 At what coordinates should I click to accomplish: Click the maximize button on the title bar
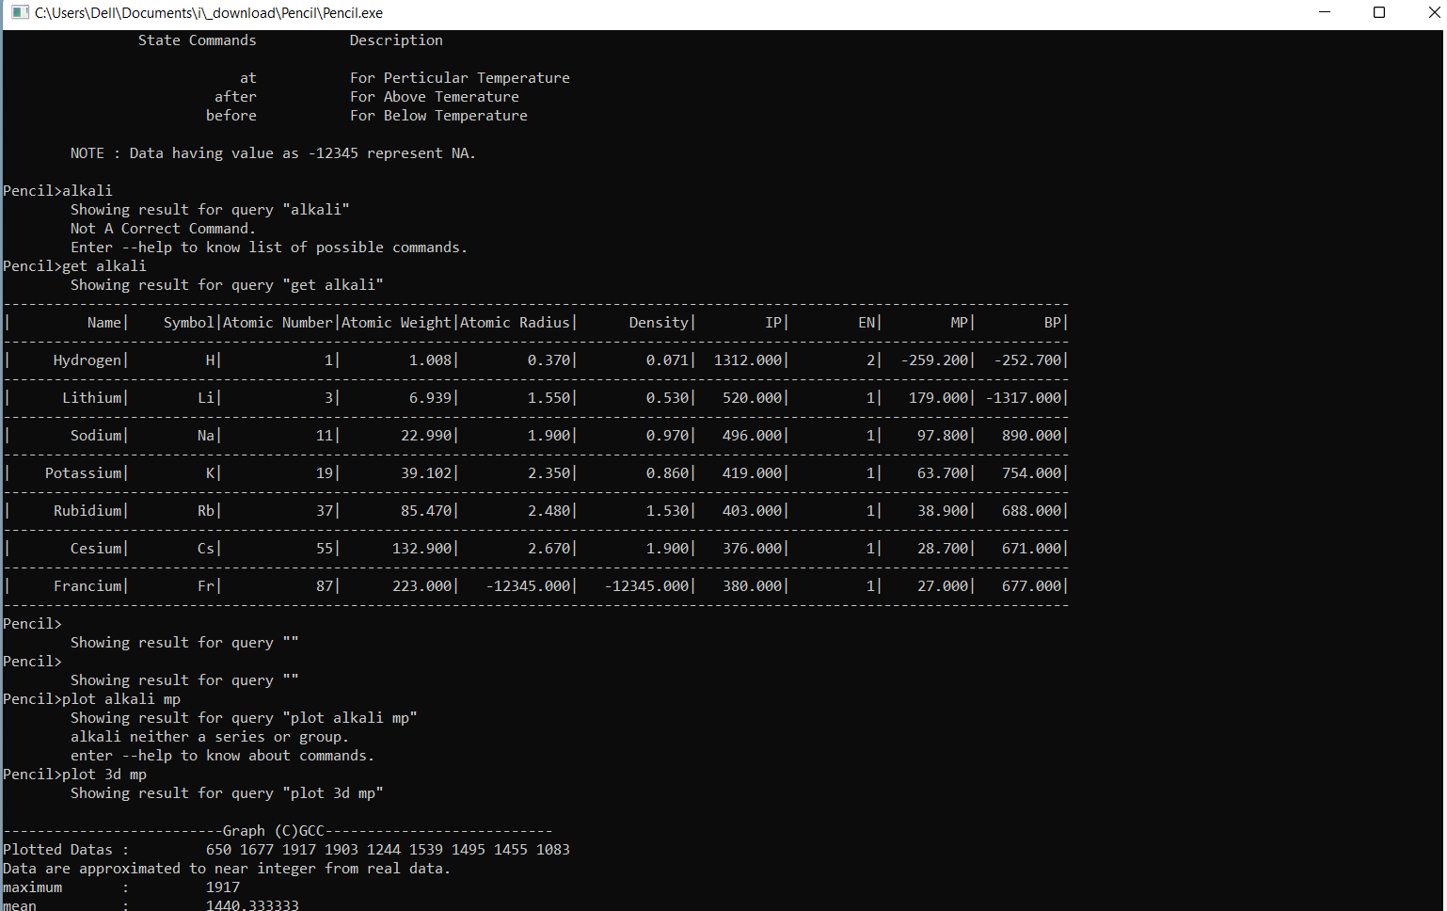[x=1379, y=12]
